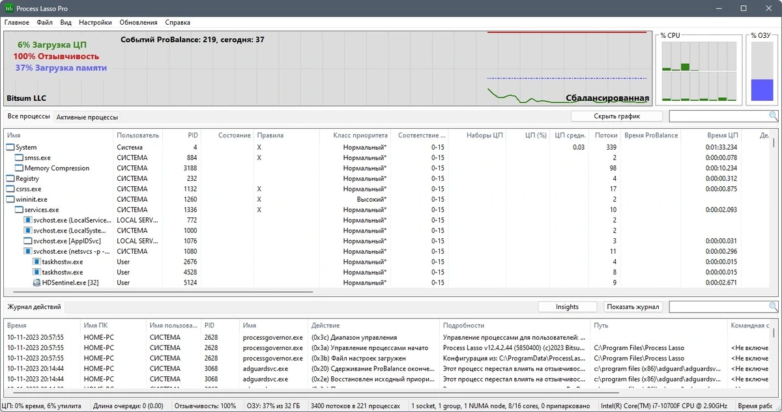Click the Подробности log column header
This screenshot has width=782, height=412.
[x=515, y=325]
